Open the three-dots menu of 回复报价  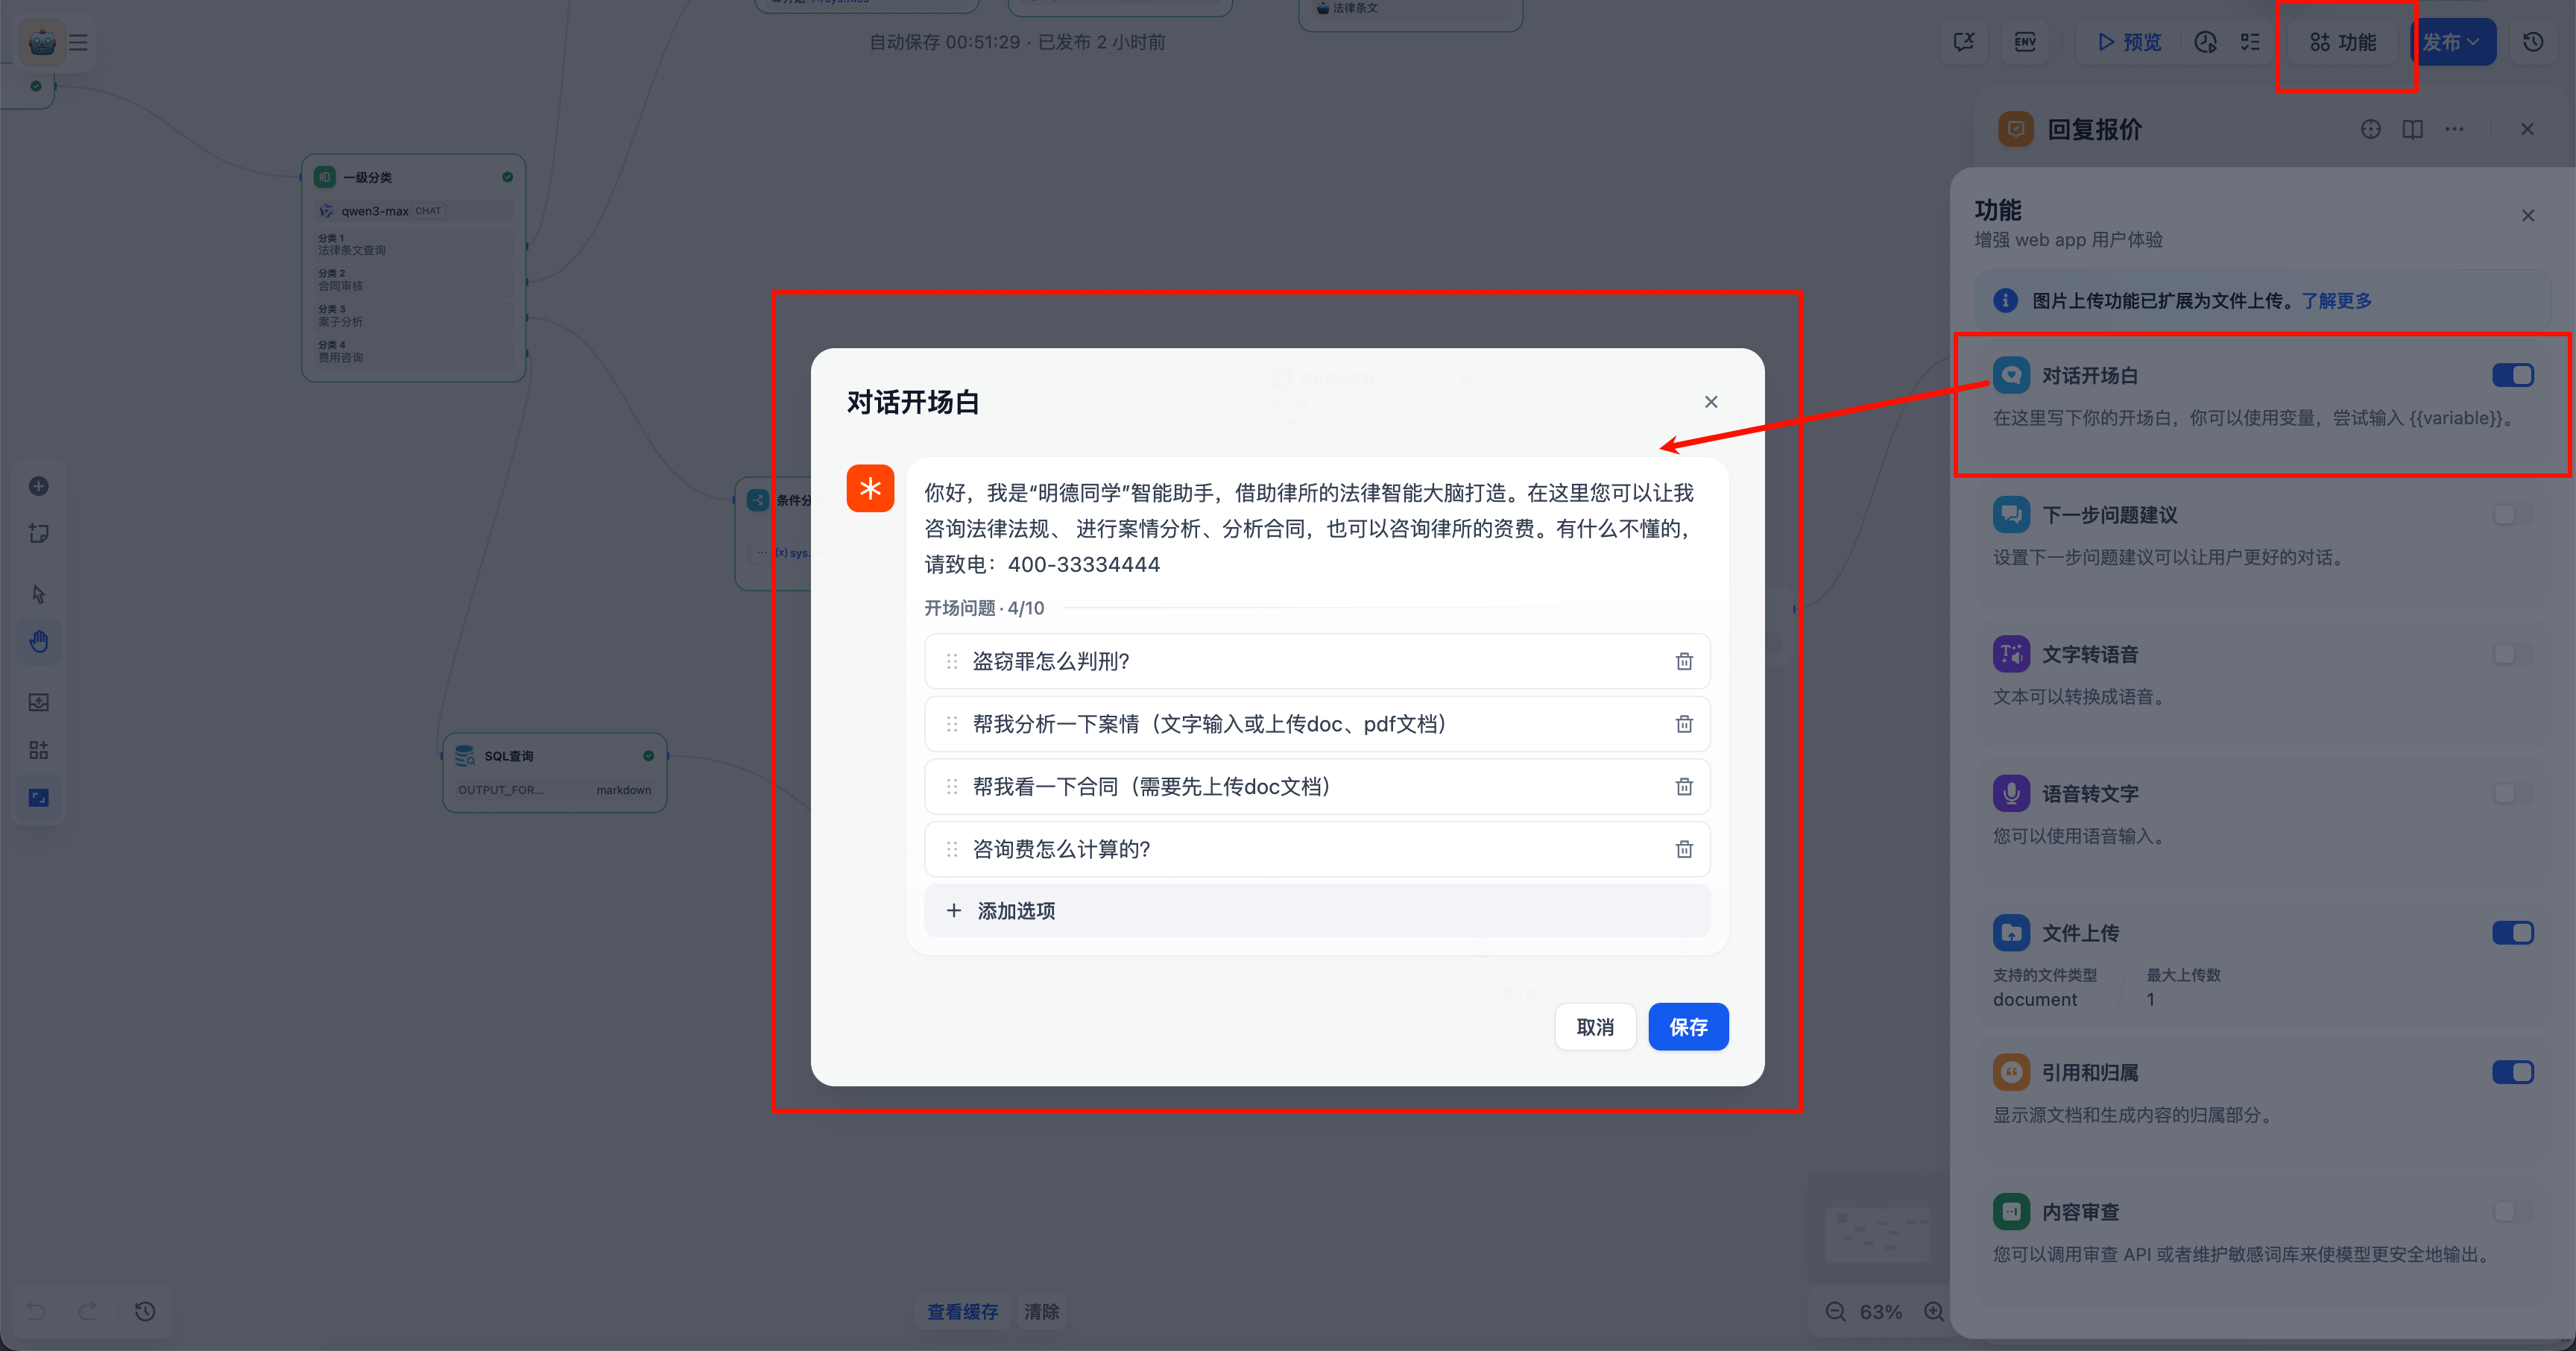tap(2454, 129)
